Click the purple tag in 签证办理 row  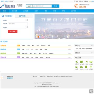click(x=18, y=57)
